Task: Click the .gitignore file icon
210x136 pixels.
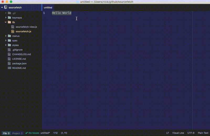Action: [x=9, y=50]
